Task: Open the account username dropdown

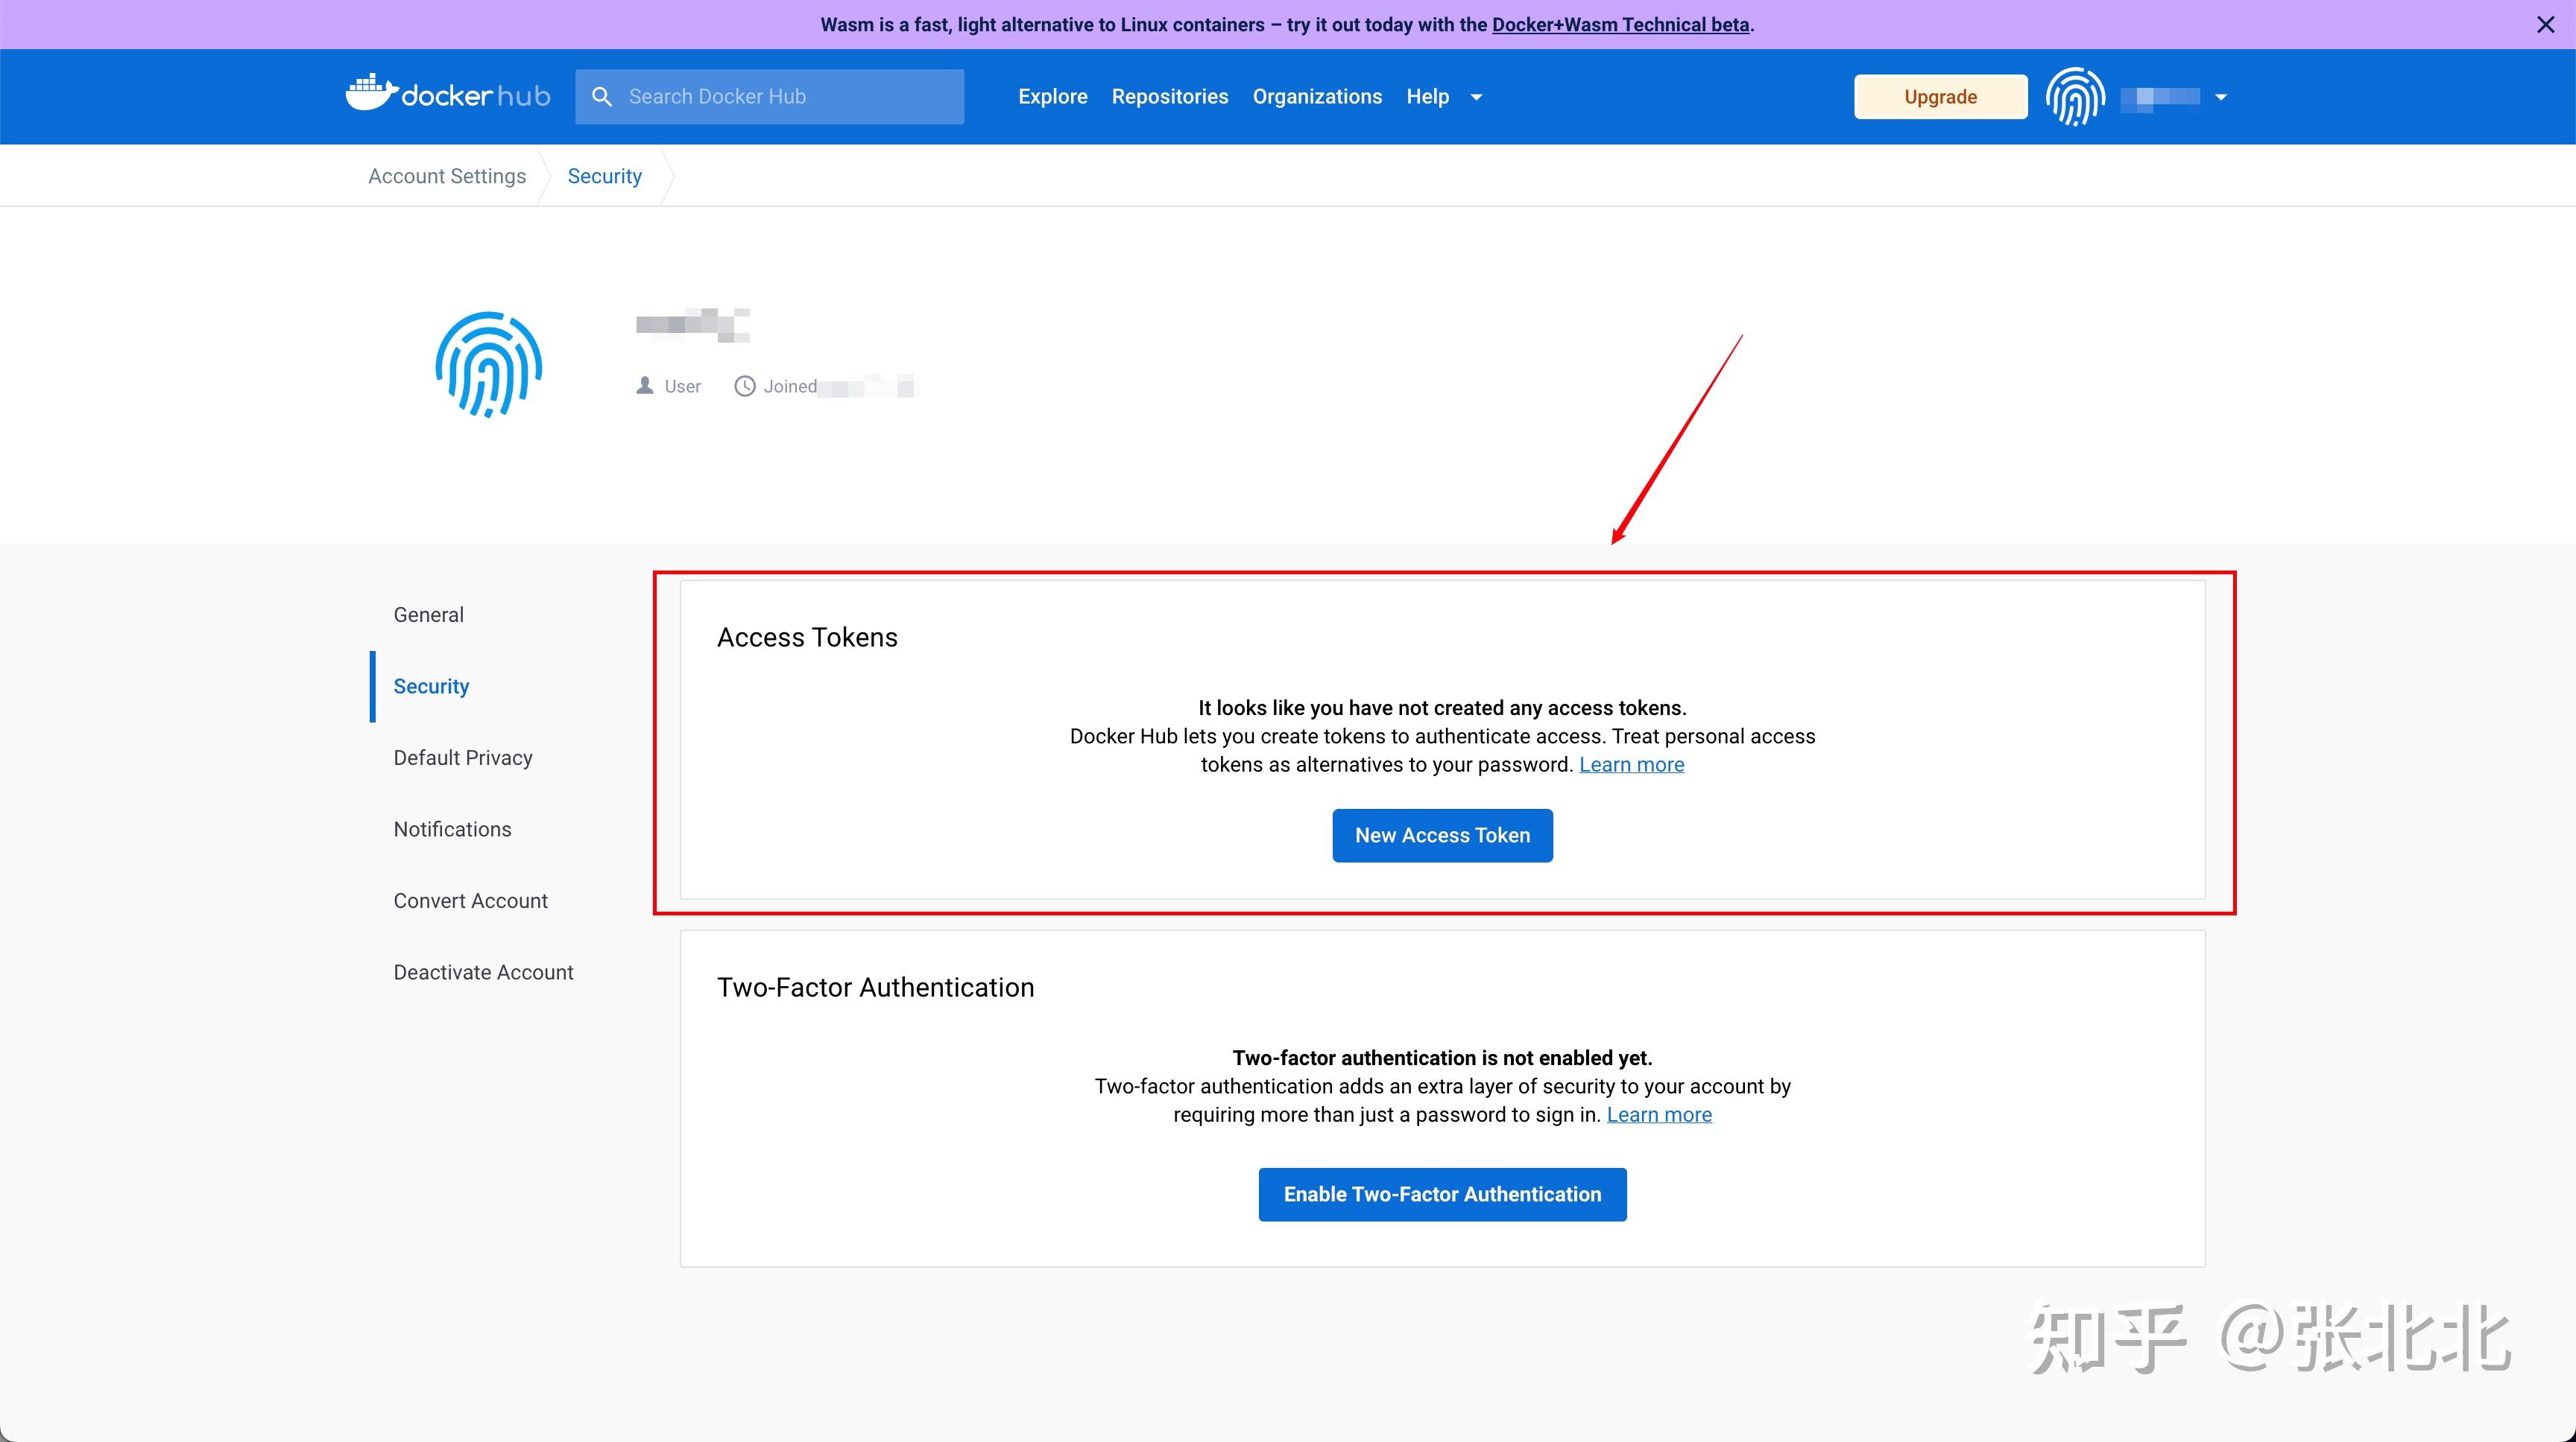Action: coord(2221,97)
